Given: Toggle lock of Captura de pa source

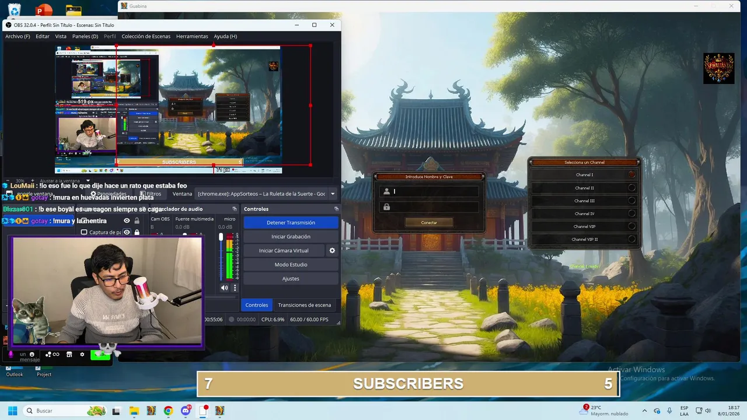Looking at the screenshot, I should click(137, 232).
